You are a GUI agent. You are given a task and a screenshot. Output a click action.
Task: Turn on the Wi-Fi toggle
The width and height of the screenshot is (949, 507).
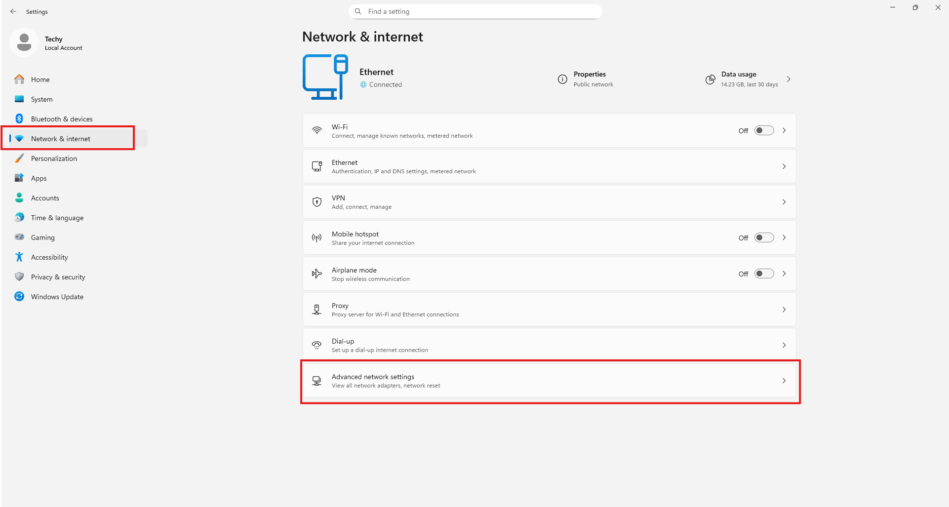pos(764,130)
